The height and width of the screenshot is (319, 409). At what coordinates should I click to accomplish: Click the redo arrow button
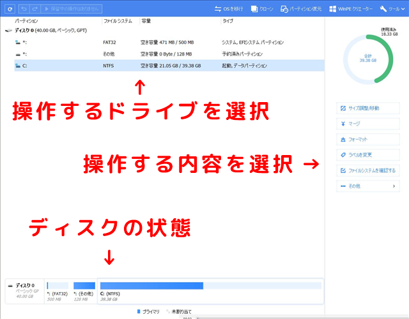(35, 9)
